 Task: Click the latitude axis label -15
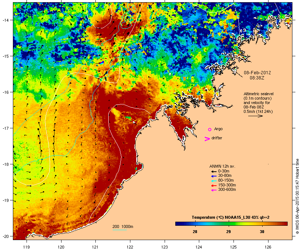coord(5,56)
